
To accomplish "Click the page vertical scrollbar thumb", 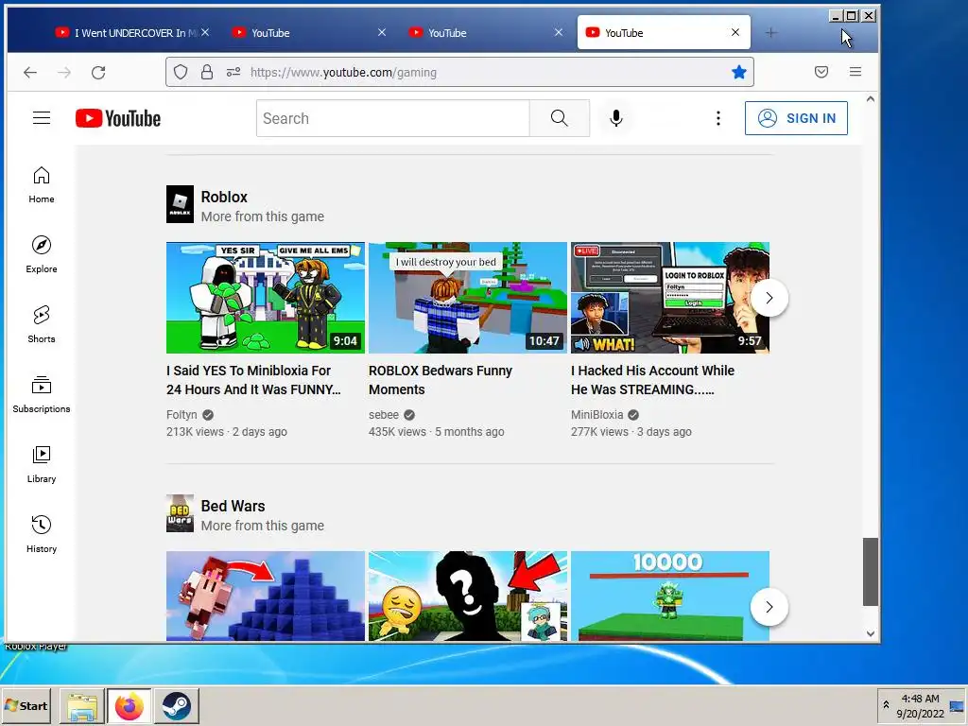I will coord(871,572).
